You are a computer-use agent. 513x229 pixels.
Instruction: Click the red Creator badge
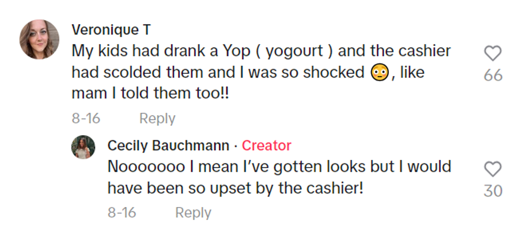click(266, 145)
